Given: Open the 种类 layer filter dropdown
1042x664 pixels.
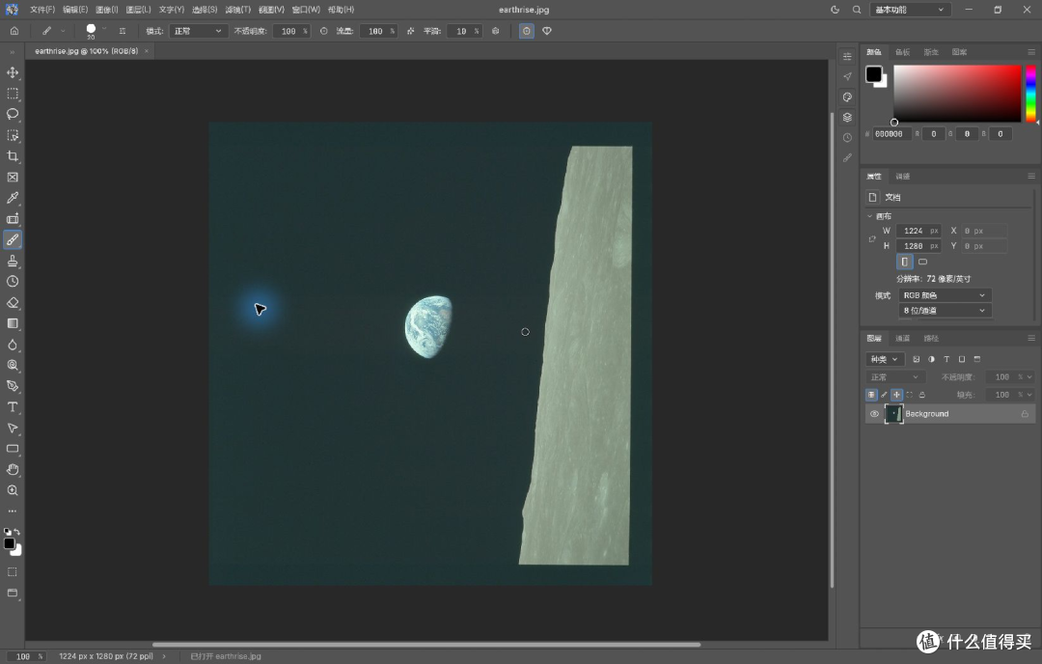Looking at the screenshot, I should (x=885, y=360).
